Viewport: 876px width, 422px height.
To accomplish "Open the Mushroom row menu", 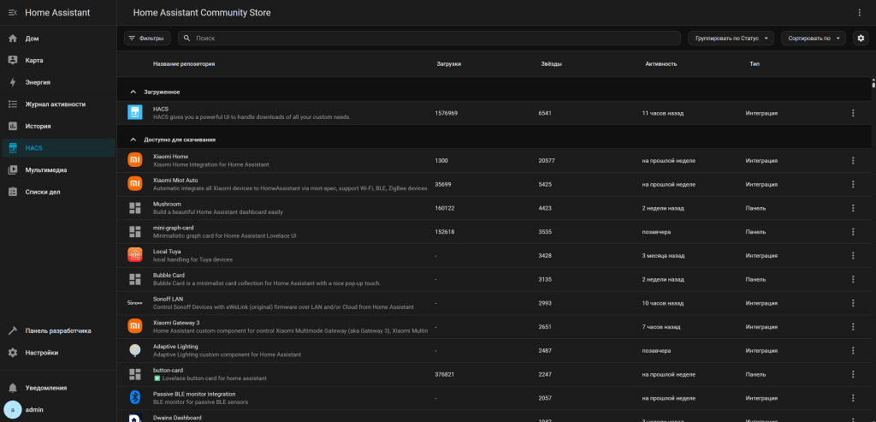I will point(853,208).
